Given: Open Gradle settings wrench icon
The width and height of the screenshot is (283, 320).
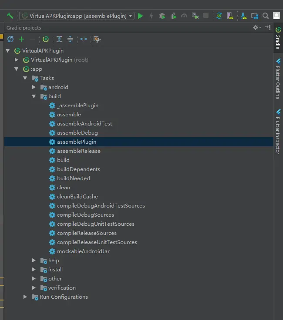Looking at the screenshot, I should pyautogui.click(x=97, y=39).
